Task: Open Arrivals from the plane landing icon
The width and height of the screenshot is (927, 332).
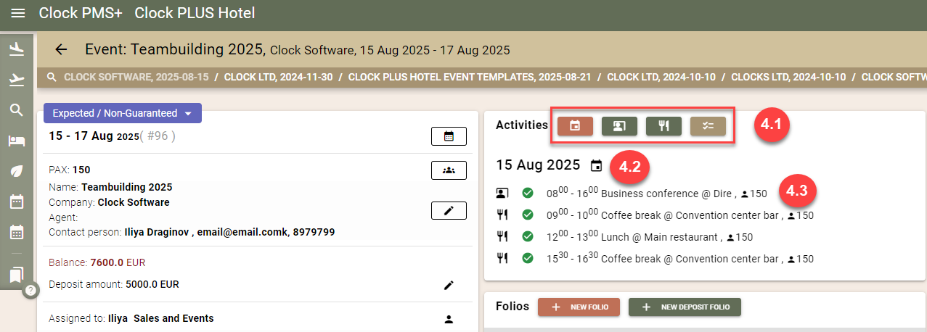Action: [16, 49]
